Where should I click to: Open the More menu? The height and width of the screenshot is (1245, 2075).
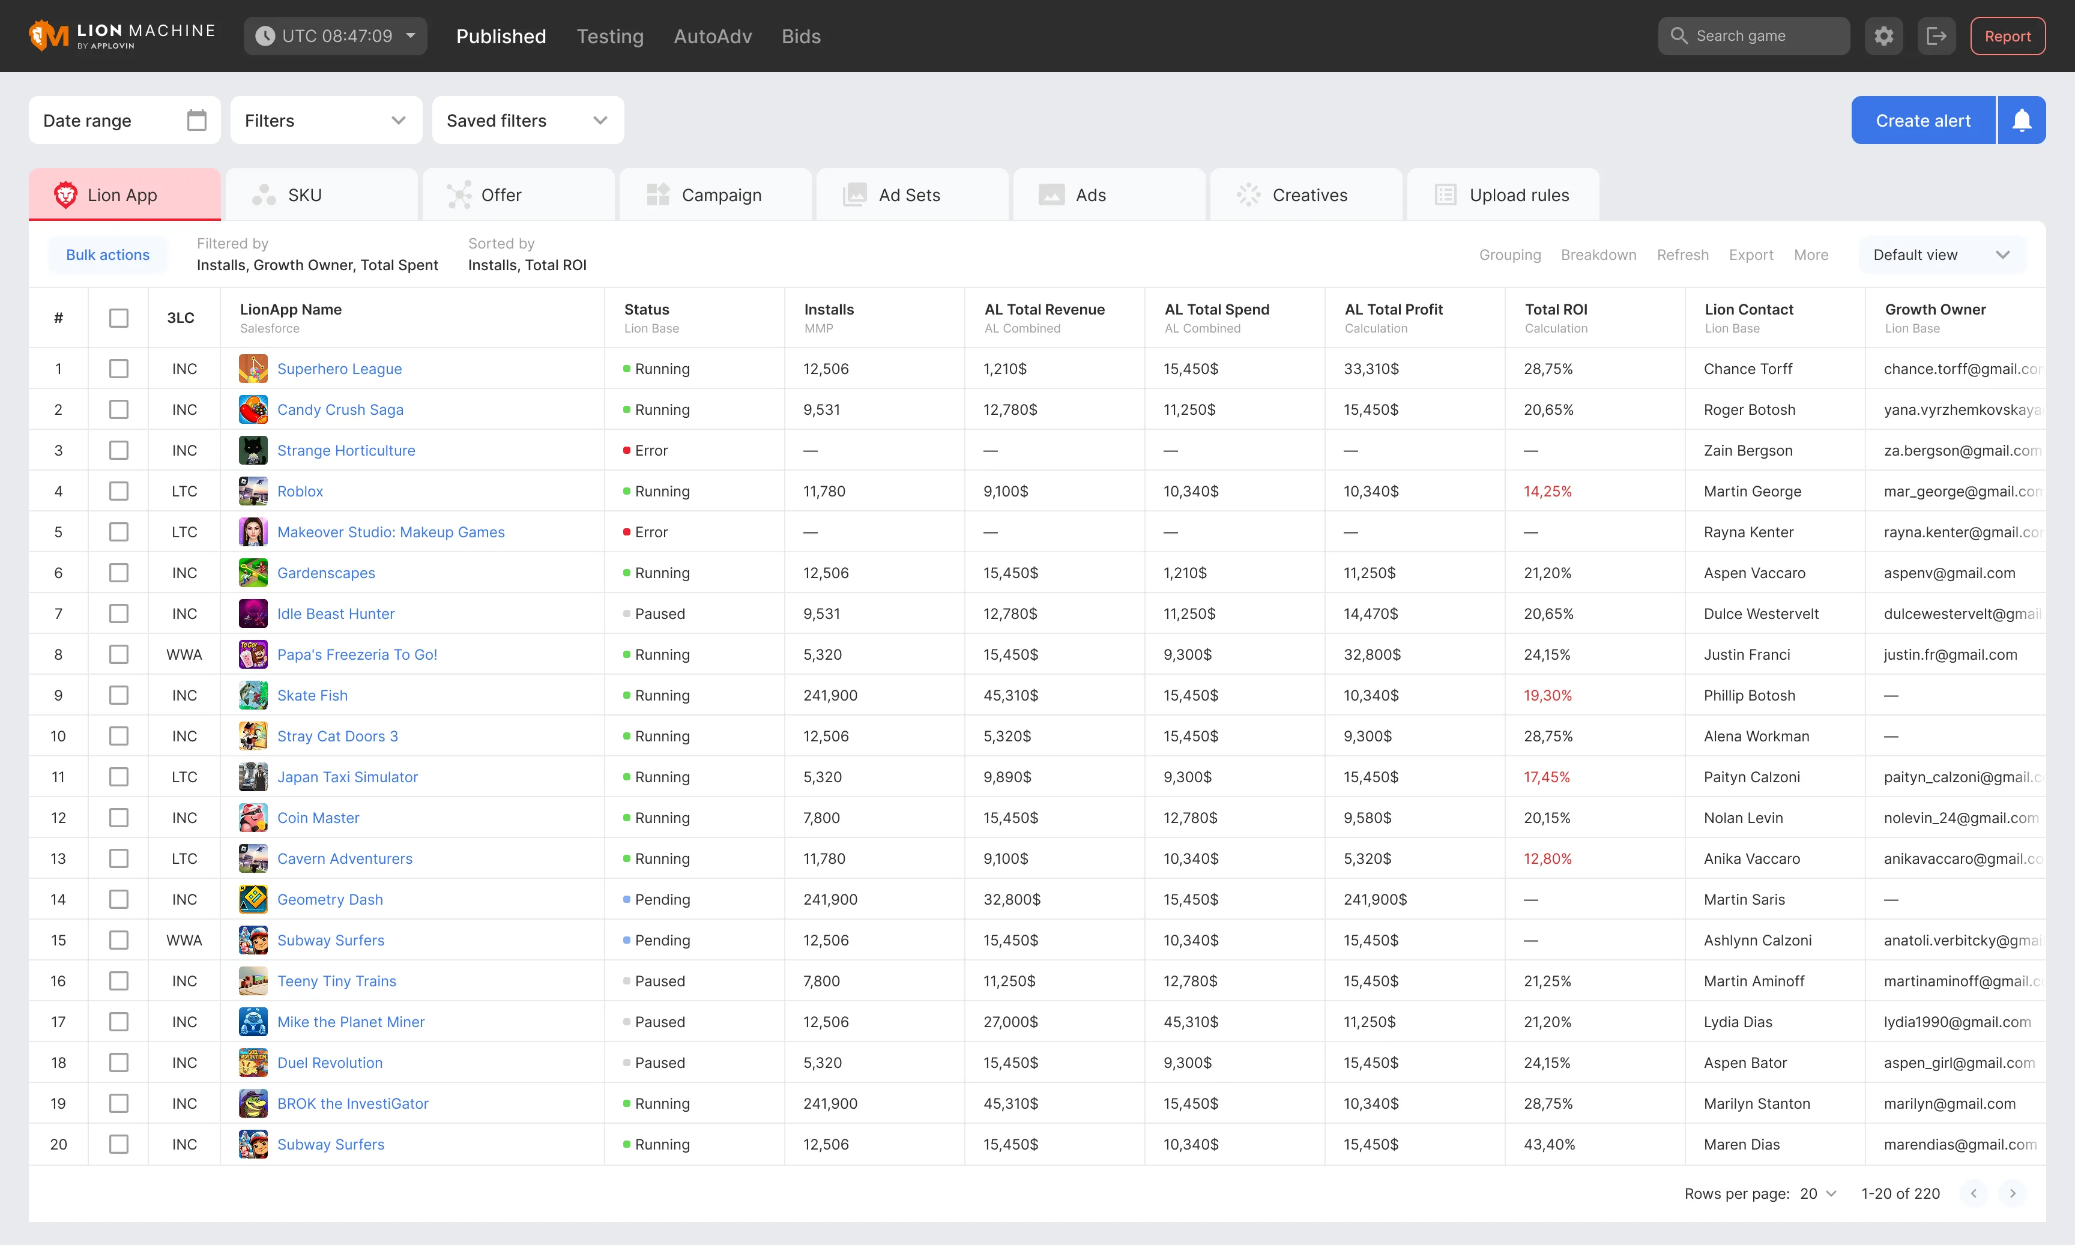coord(1811,254)
